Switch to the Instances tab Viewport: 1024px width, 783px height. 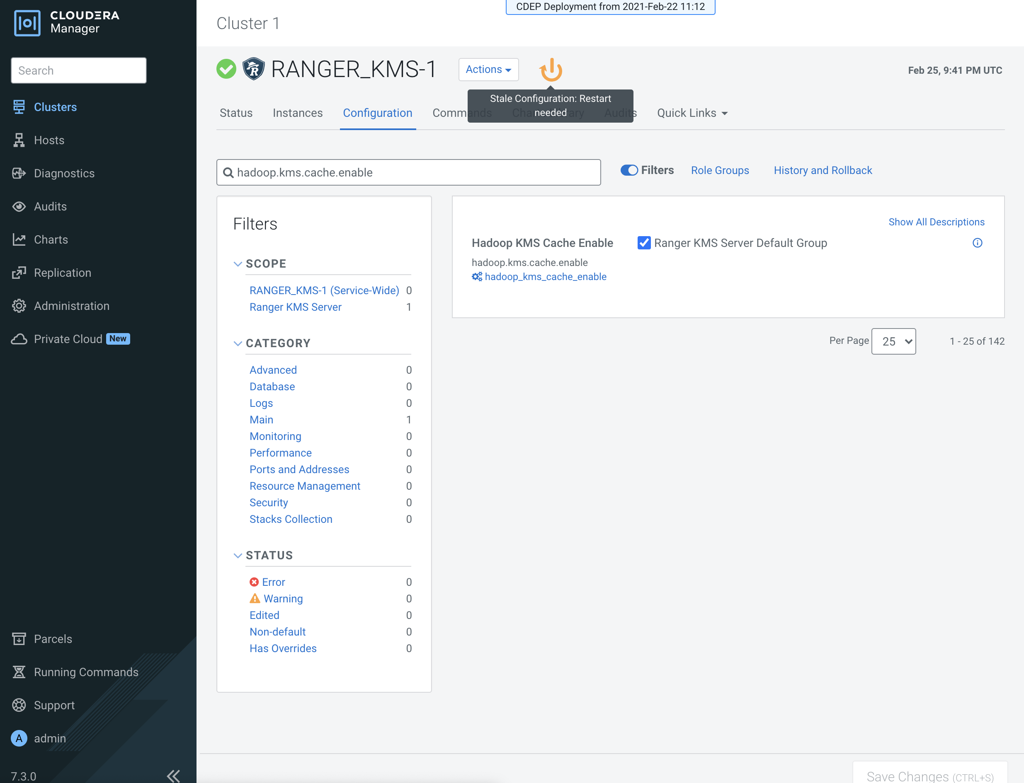[298, 113]
